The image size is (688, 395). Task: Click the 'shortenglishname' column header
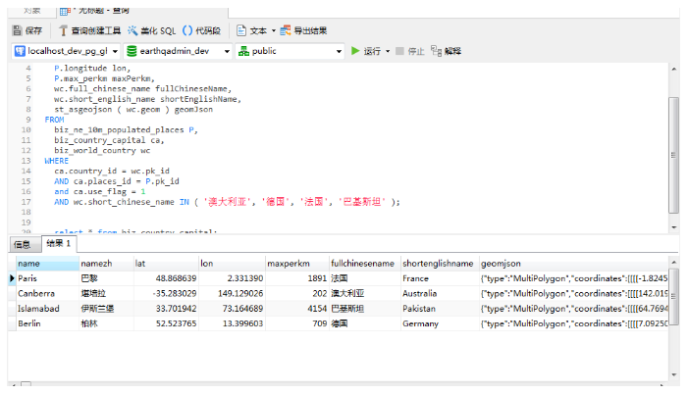tap(440, 264)
